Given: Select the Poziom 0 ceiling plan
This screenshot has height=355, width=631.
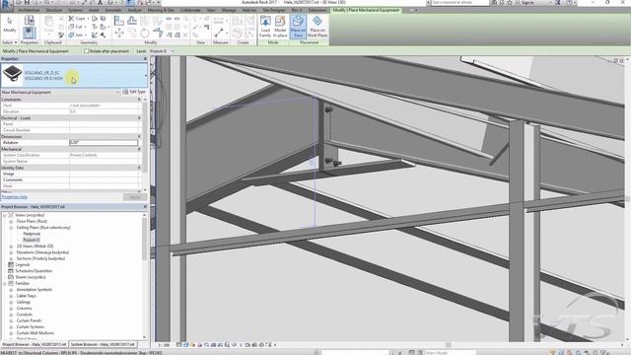Looking at the screenshot, I should (31, 240).
